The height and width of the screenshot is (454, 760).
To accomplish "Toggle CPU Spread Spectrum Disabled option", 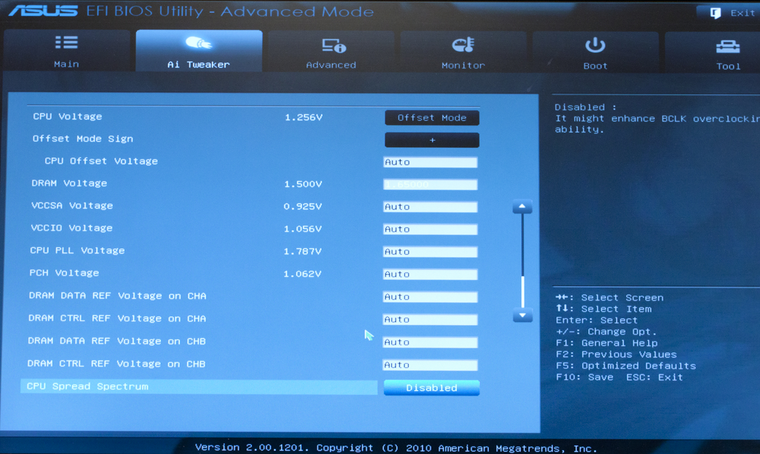I will pyautogui.click(x=431, y=388).
